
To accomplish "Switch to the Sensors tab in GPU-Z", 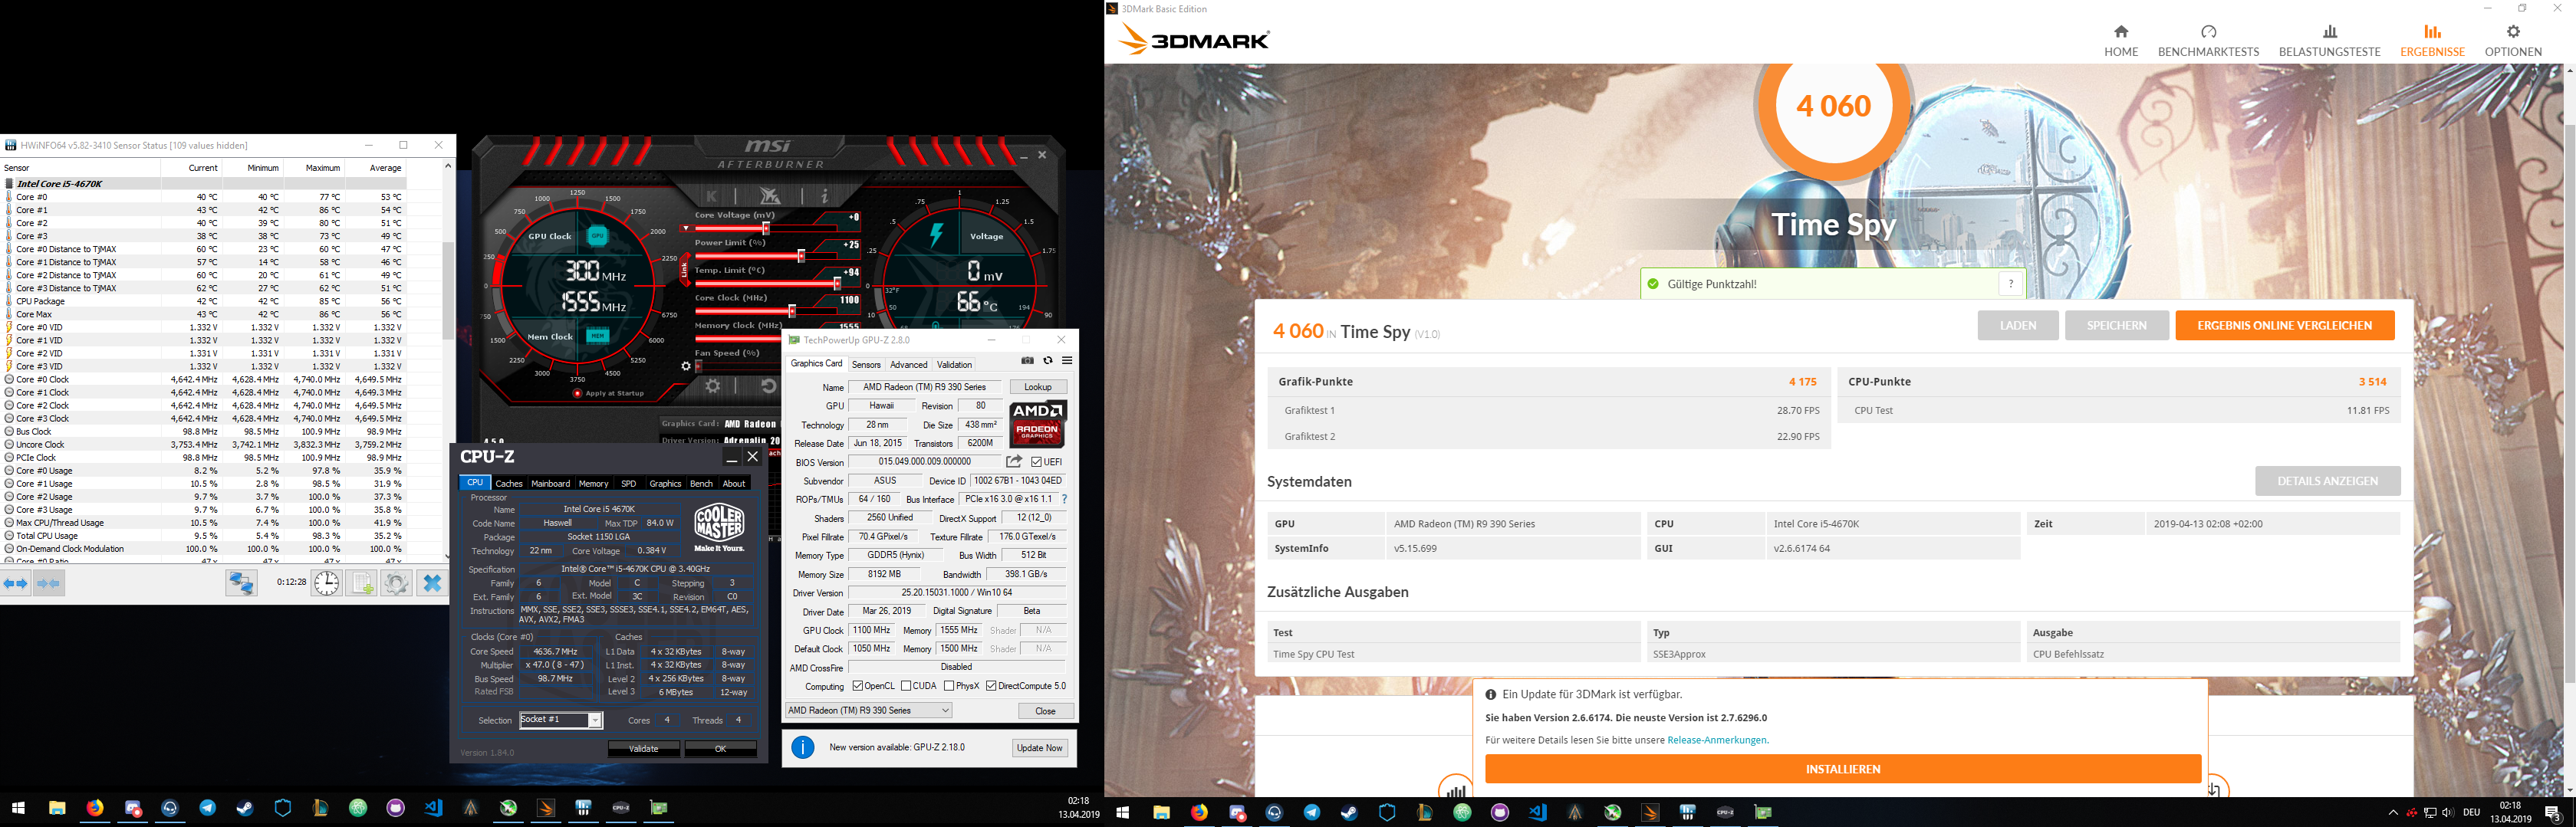I will coord(866,365).
